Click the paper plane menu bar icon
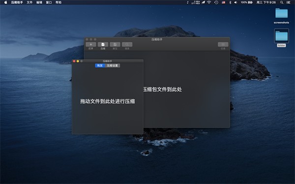 (x=204, y=2)
